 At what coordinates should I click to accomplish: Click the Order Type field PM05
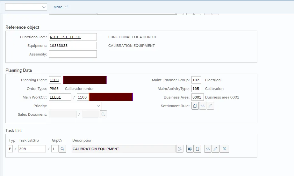[55, 89]
